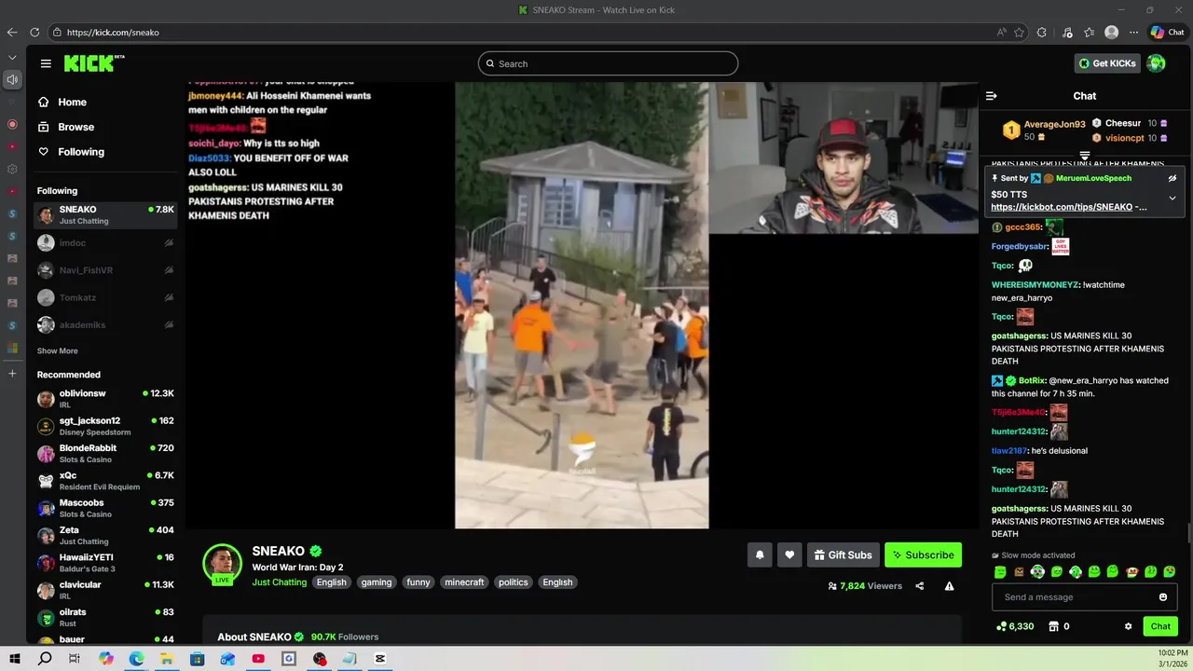The image size is (1193, 671).
Task: Click the share stream icon
Action: pyautogui.click(x=920, y=586)
